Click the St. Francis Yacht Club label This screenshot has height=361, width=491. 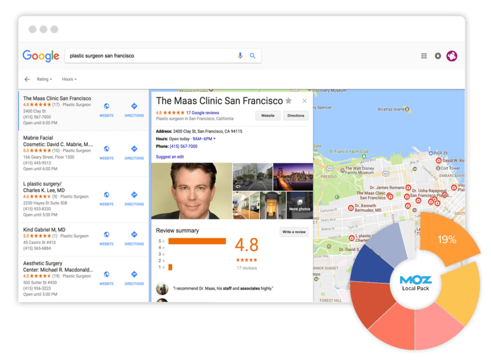click(349, 151)
